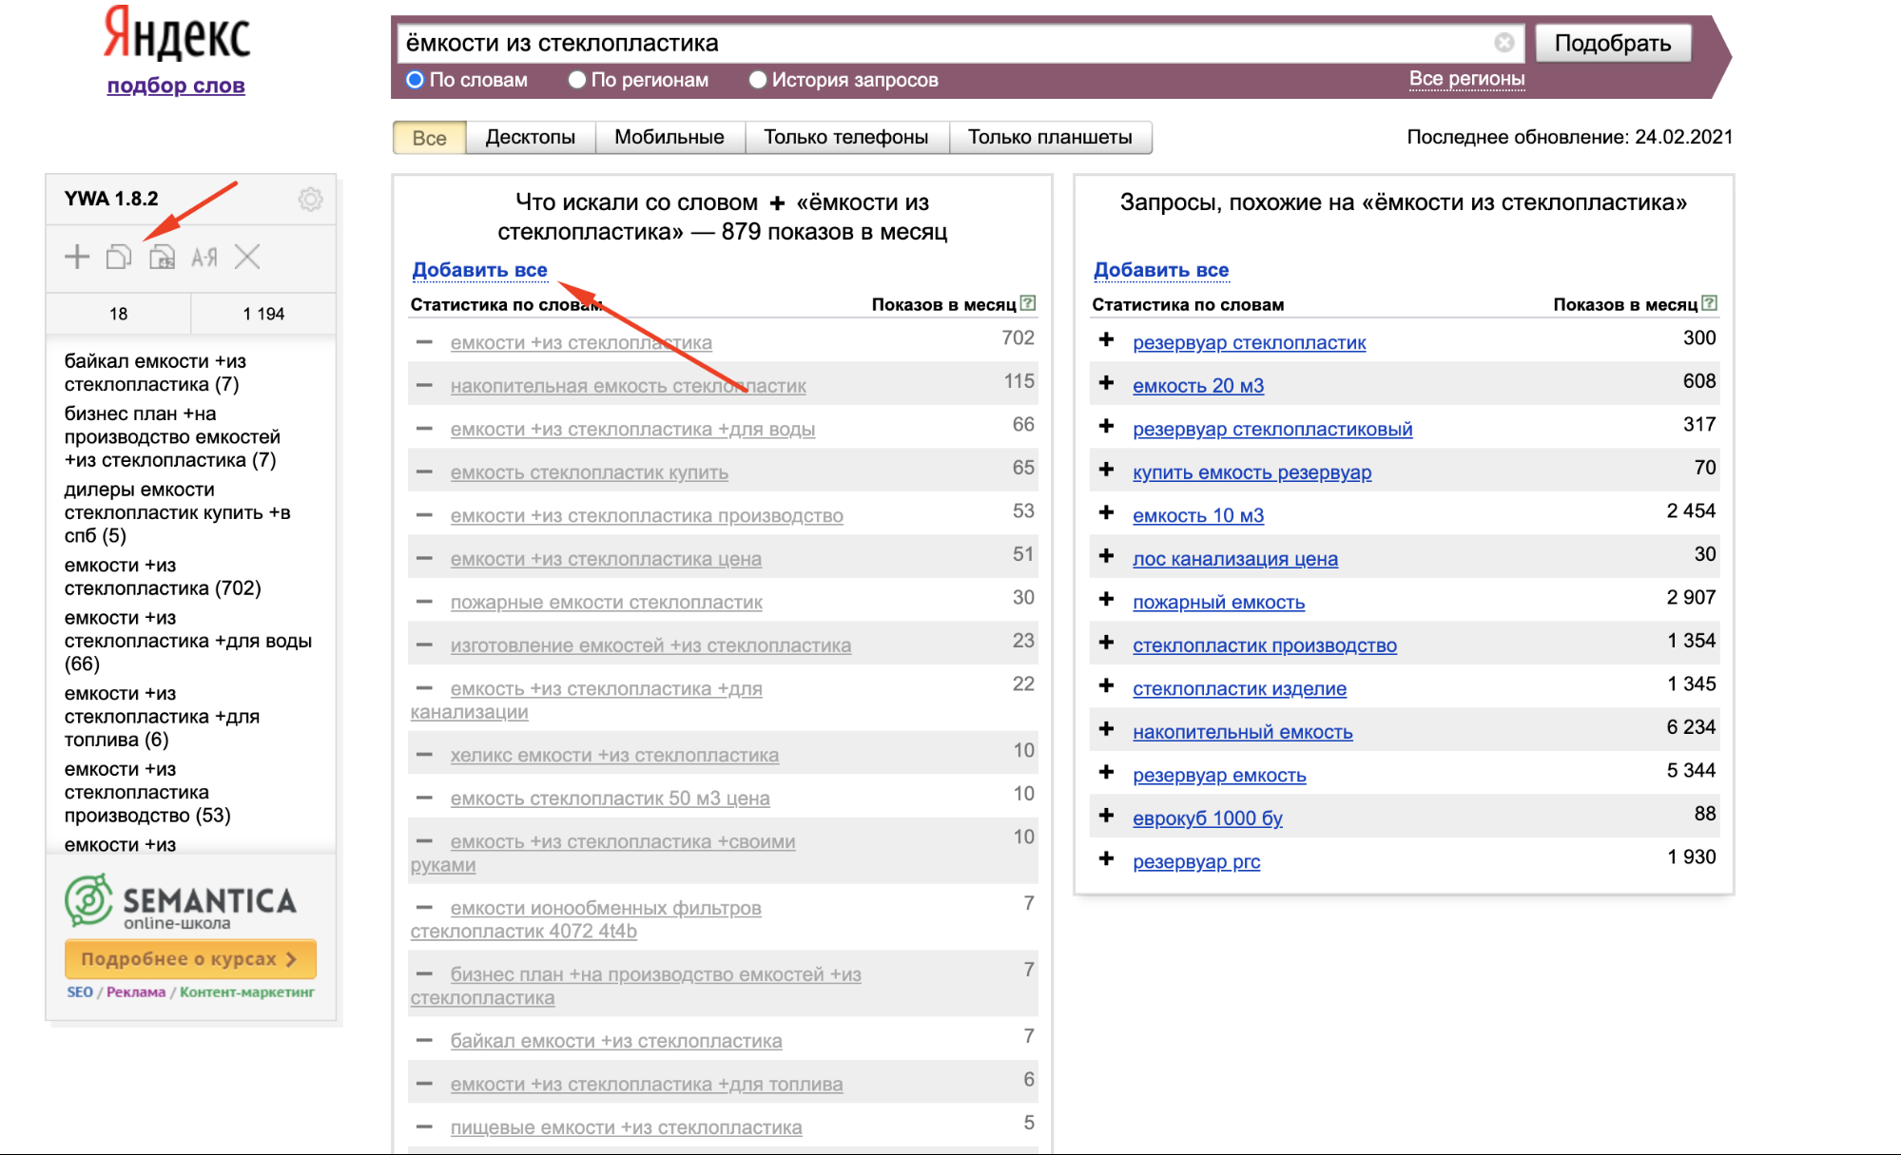Click YWA counter showing 18 phrases

click(x=119, y=314)
